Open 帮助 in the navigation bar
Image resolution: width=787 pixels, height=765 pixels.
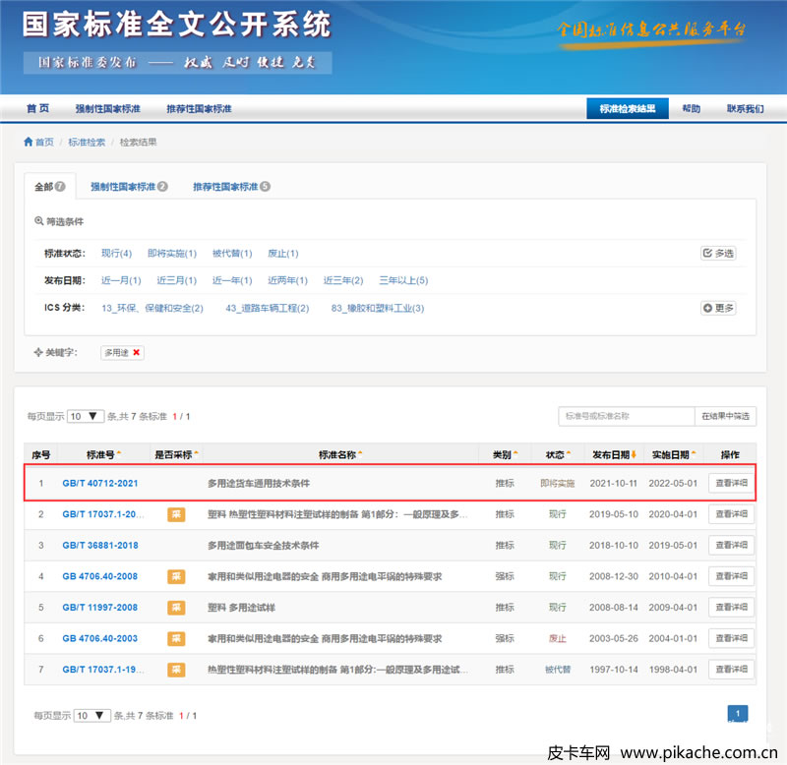click(692, 108)
